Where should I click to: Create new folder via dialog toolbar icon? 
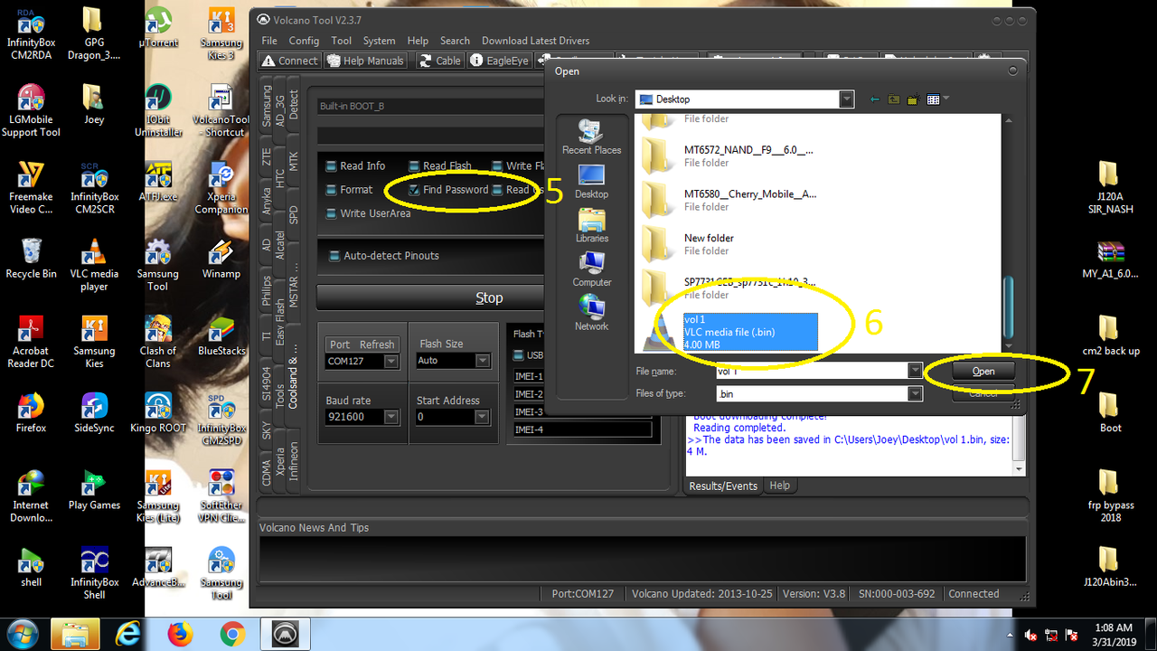913,99
